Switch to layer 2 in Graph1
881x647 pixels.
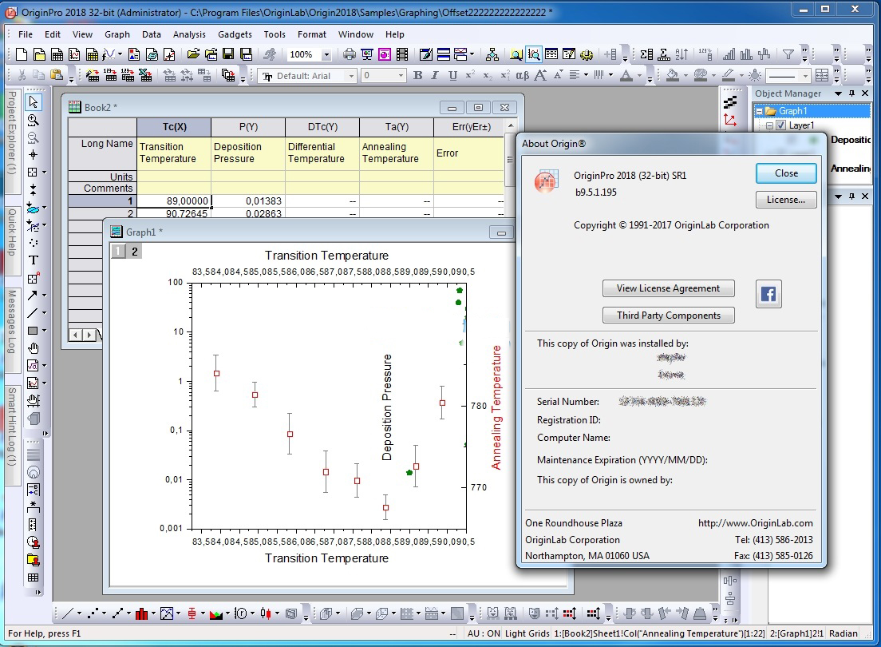tap(135, 252)
